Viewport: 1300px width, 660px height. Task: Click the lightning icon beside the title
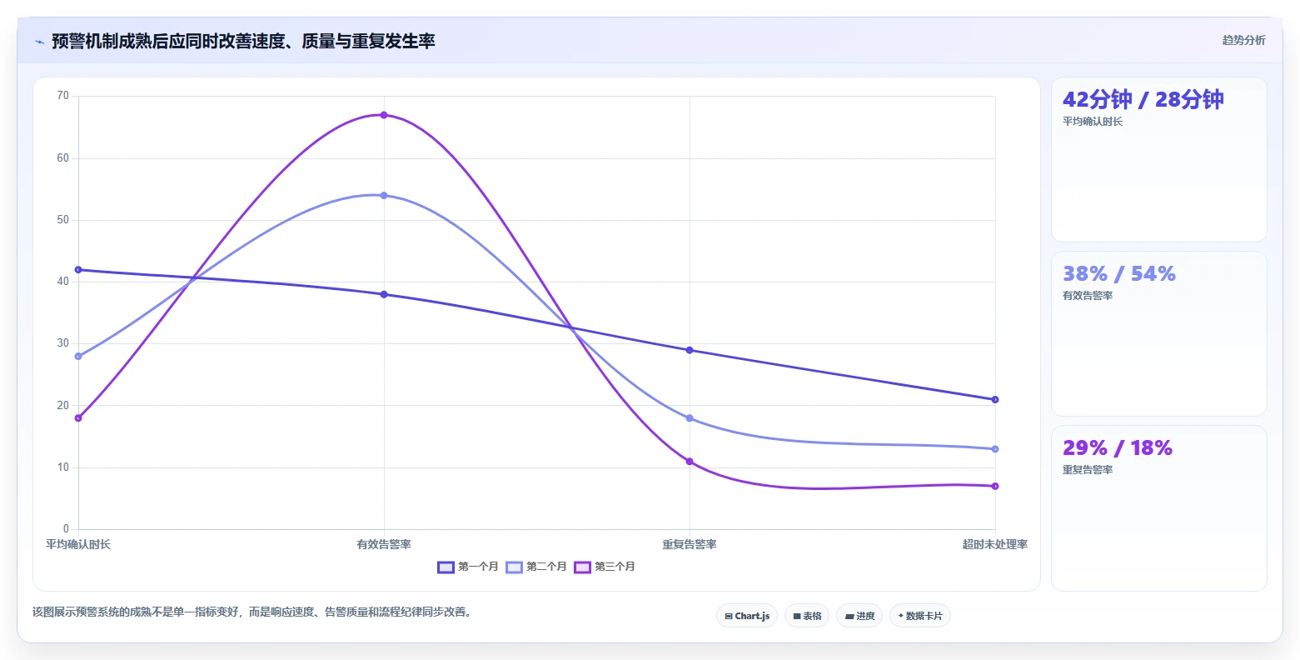40,42
